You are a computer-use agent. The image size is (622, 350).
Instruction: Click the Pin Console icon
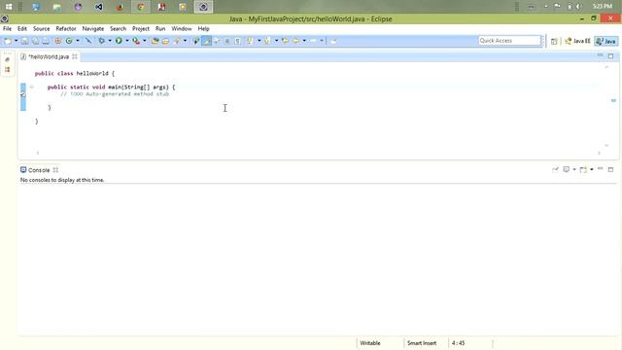555,169
